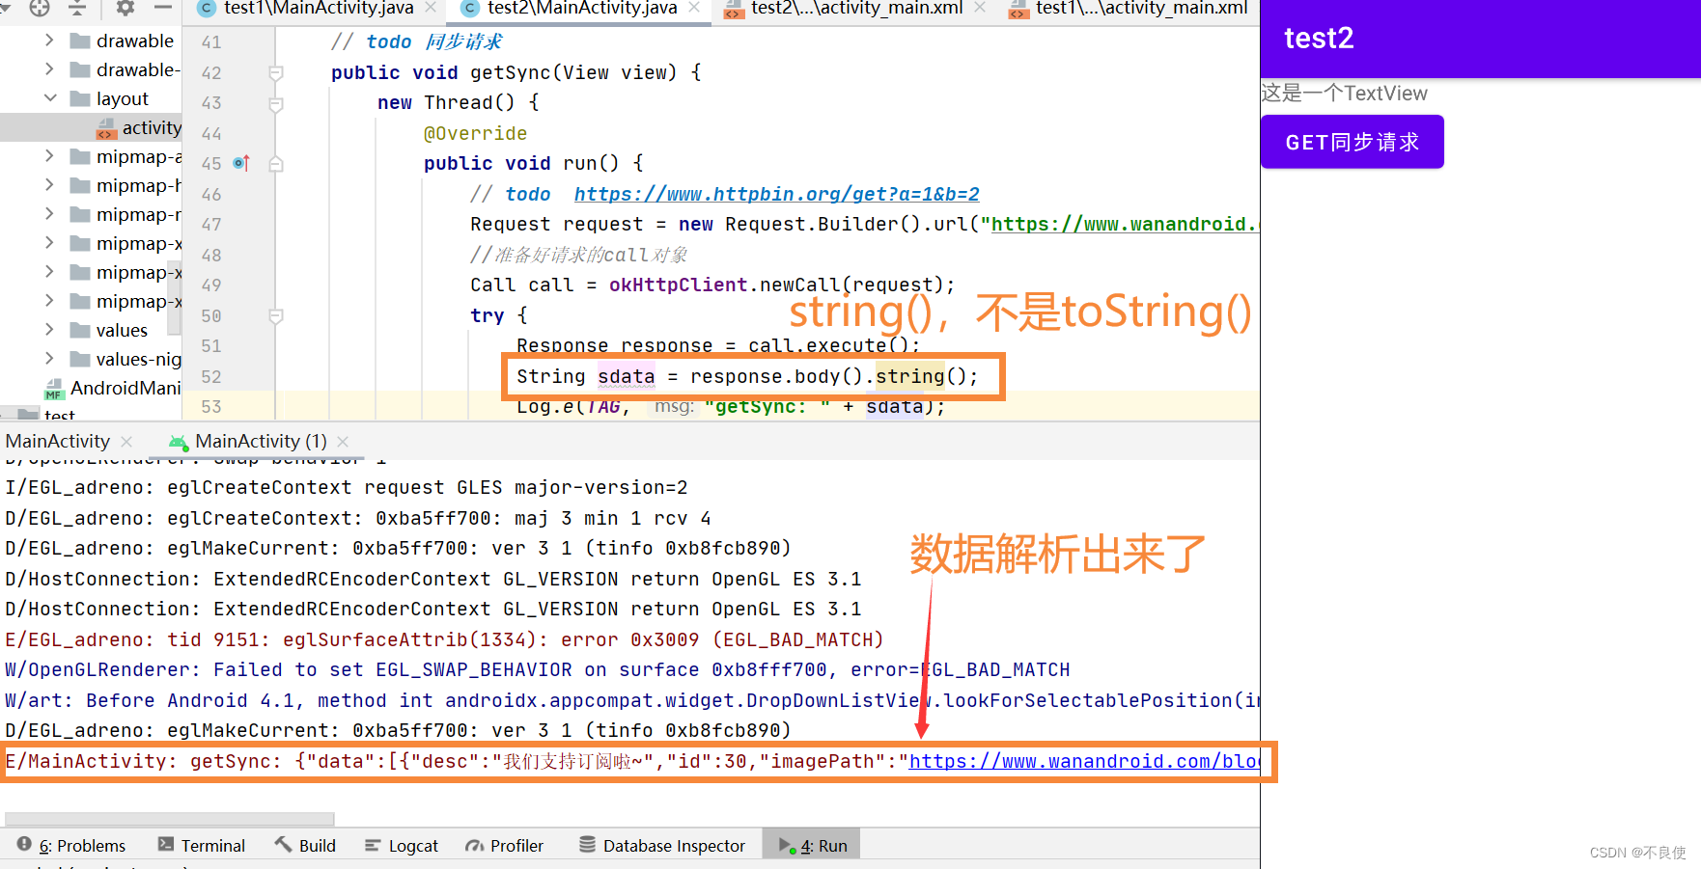Screen dimensions: 1701x869
Task: Click the AndroidManifest file icon
Action: click(x=54, y=389)
